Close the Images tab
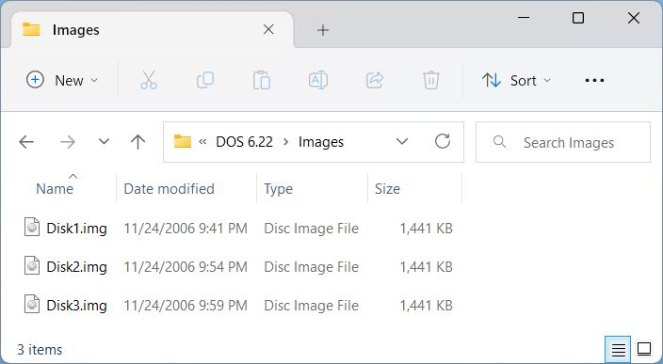The width and height of the screenshot is (663, 364). click(x=268, y=29)
